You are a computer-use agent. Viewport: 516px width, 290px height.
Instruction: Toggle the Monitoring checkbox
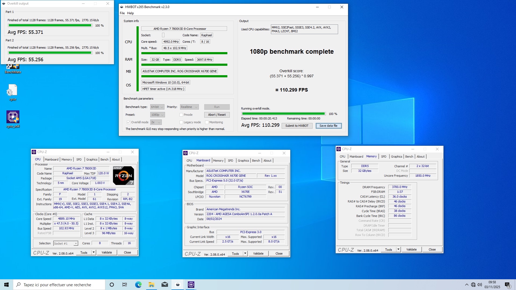coord(207,122)
